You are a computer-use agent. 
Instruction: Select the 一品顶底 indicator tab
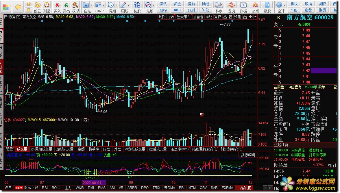(244, 188)
